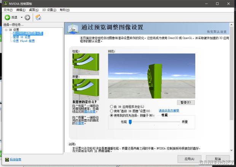The width and height of the screenshot is (236, 167).
Task: Select '使用我的优先选择' radio option
Action: tap(111, 115)
